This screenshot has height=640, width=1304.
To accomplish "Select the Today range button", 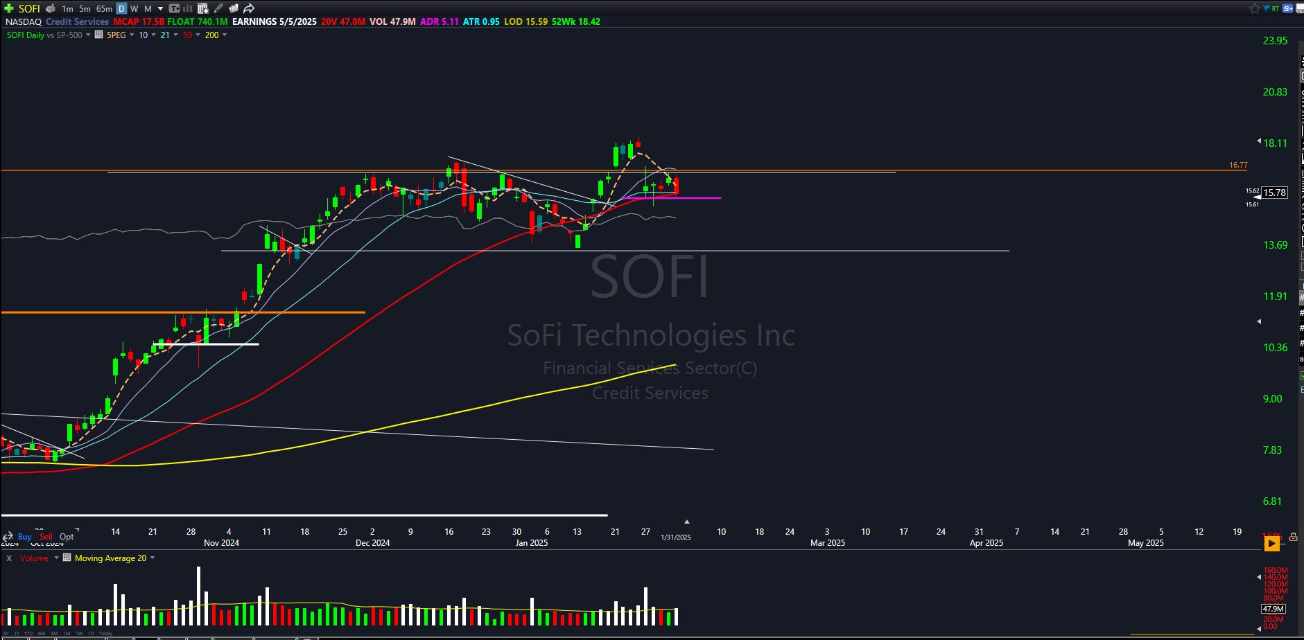I will [105, 634].
